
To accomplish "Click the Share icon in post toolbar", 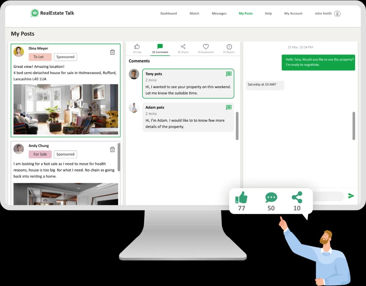I will pos(183,47).
